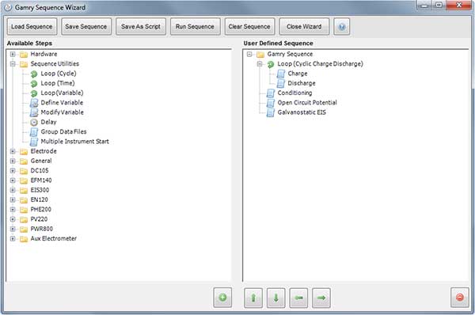Expand the Electrode folder node
The width and height of the screenshot is (475, 315).
[x=13, y=151]
